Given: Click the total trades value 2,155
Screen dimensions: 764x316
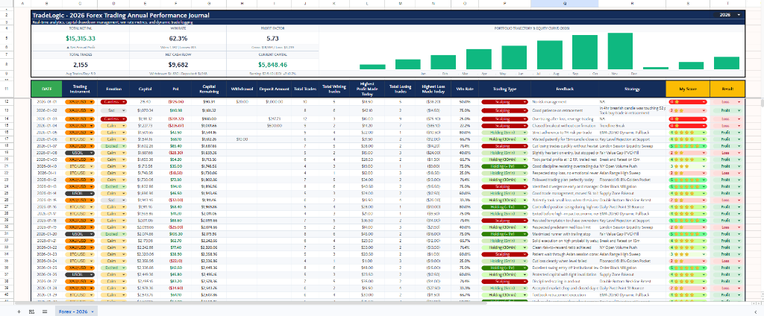Looking at the screenshot, I should (x=81, y=64).
